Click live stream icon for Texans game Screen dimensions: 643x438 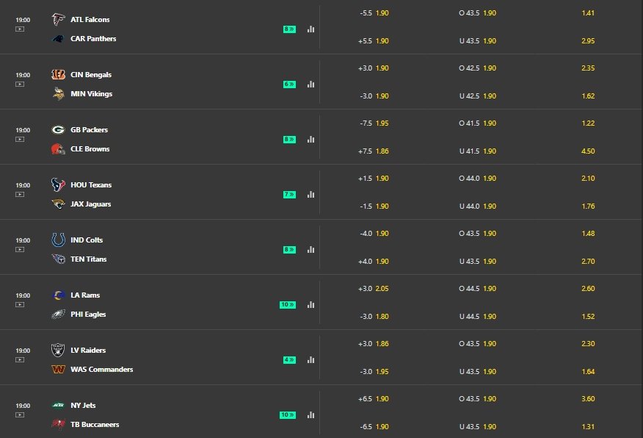click(x=20, y=194)
